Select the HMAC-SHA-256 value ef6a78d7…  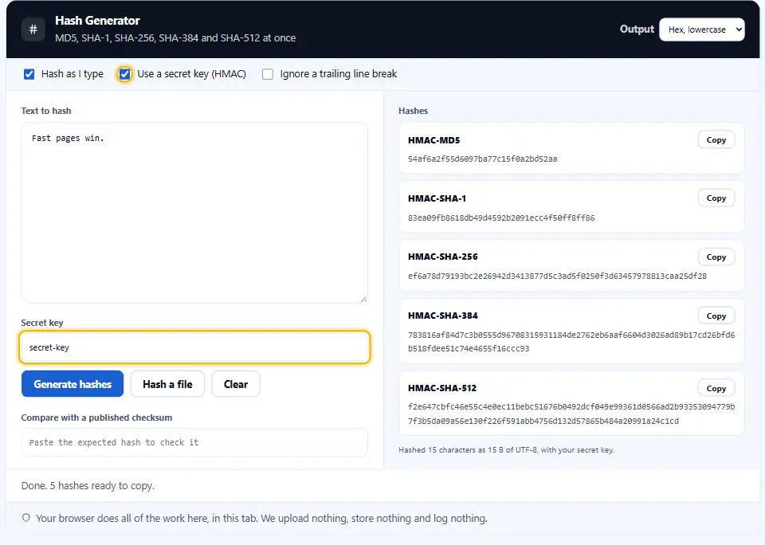557,276
